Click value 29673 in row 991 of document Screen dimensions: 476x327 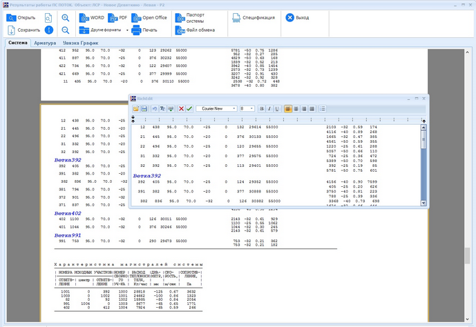click(x=166, y=241)
